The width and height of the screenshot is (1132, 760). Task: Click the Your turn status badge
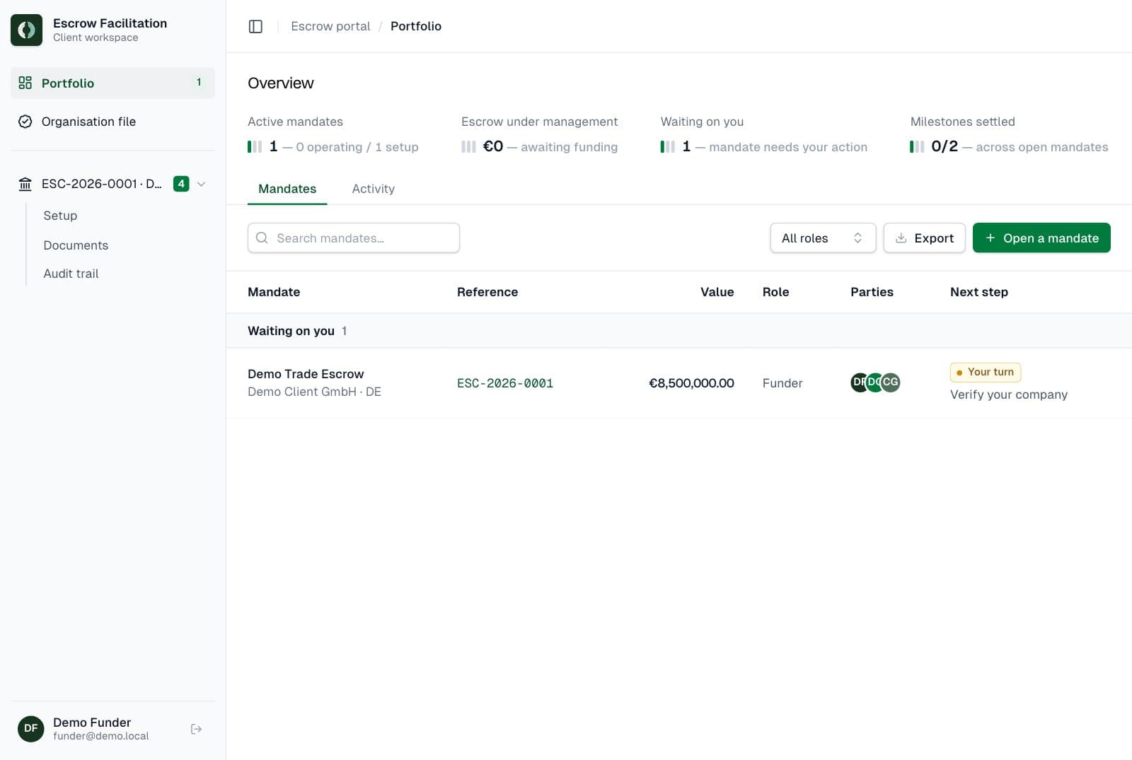tap(985, 372)
